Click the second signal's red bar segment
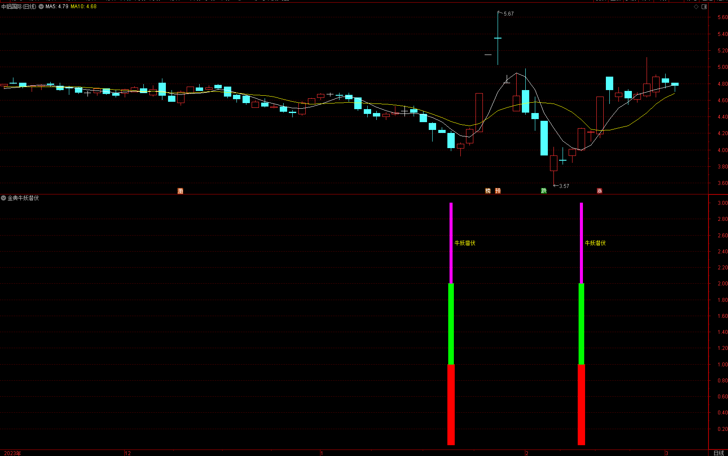Image resolution: width=728 pixels, height=456 pixels. coord(581,405)
